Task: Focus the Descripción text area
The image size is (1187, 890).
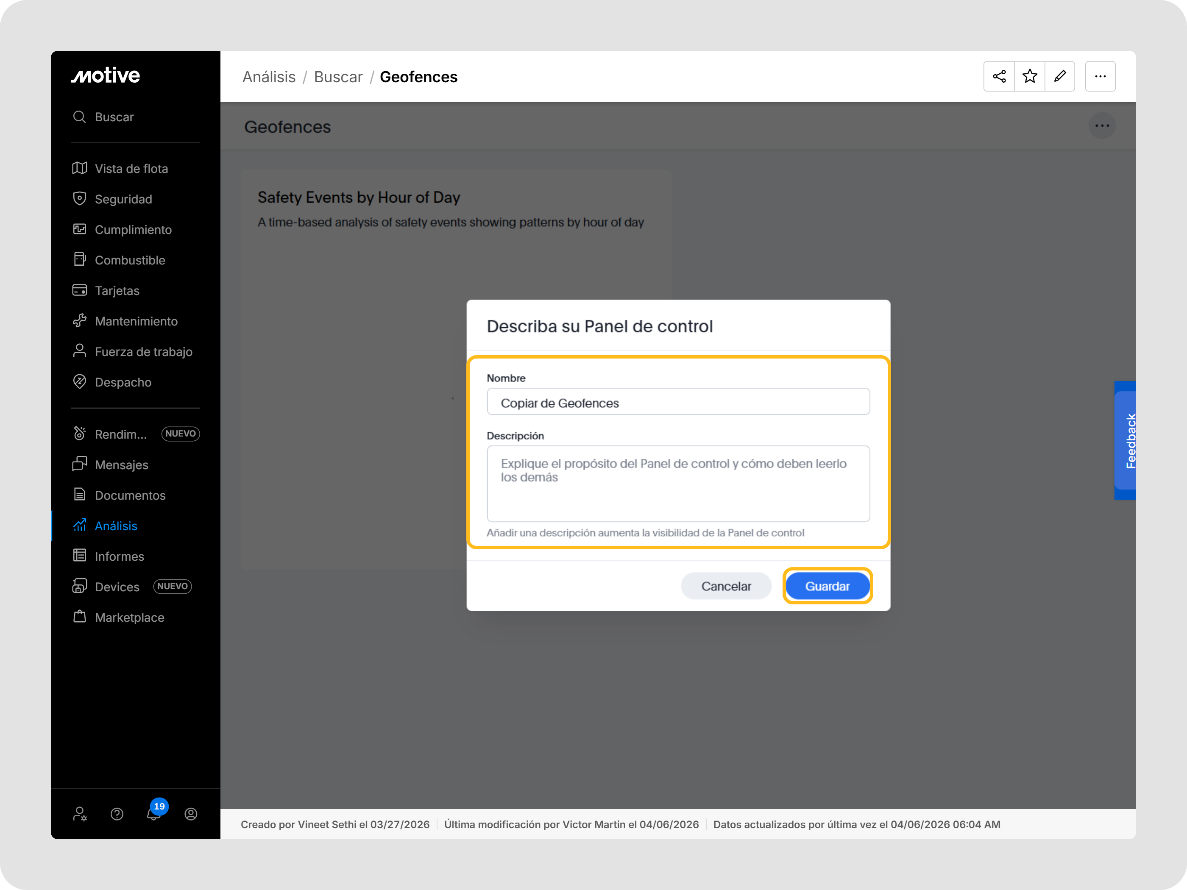Action: [678, 484]
